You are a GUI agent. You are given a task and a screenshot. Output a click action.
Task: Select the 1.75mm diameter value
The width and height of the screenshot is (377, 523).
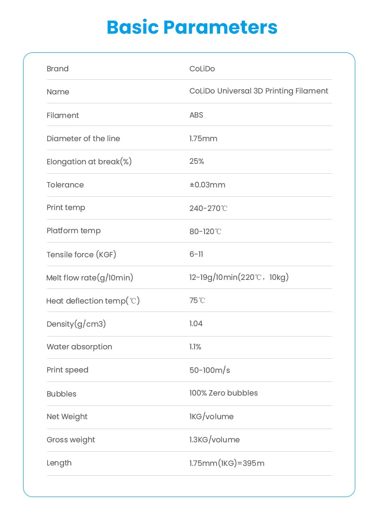[x=203, y=139]
